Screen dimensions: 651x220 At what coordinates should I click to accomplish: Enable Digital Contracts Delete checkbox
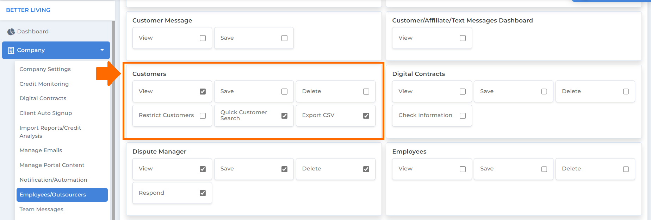[x=626, y=91]
